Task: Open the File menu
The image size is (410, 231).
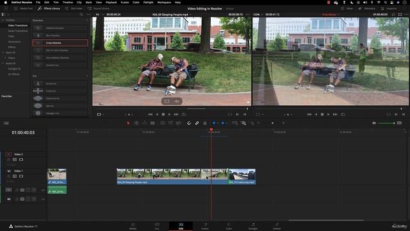Action: coord(38,3)
